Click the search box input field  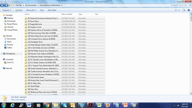[x=183, y=5]
